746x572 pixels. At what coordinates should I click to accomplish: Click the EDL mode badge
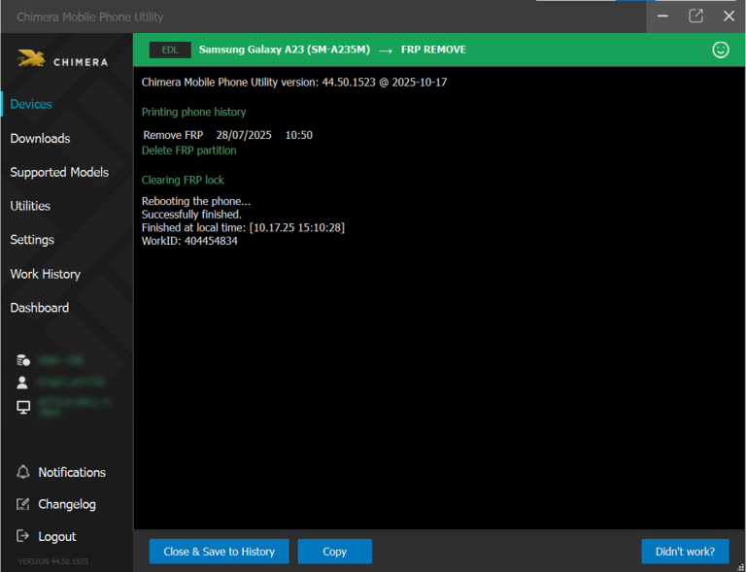click(170, 50)
